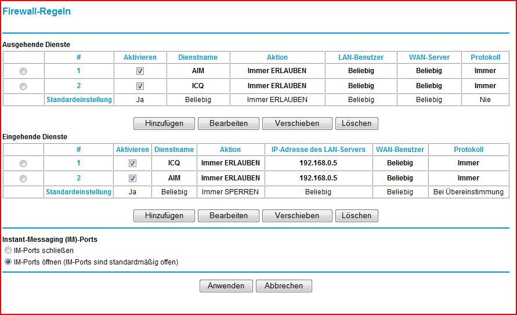Image resolution: width=517 pixels, height=315 pixels.
Task: Click Löschen under Ausgehende Dienste
Action: 356,124
